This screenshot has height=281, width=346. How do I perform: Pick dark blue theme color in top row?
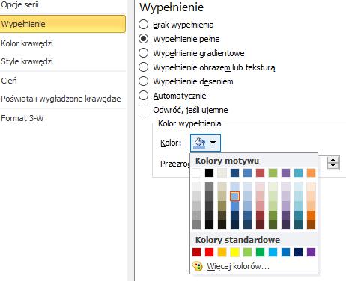coord(235,173)
